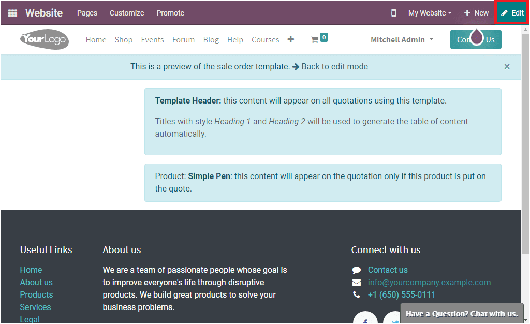
Task: Click the YourLogo site logo
Action: coord(44,39)
